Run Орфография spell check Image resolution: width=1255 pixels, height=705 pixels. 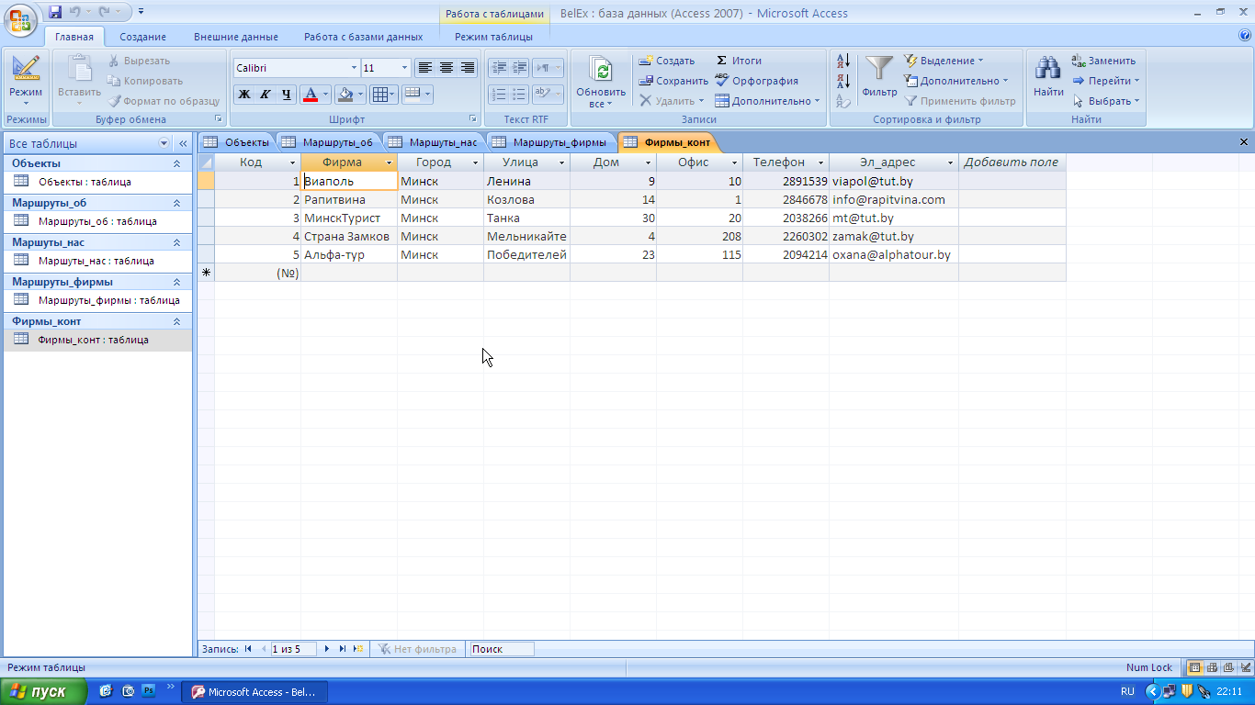756,81
